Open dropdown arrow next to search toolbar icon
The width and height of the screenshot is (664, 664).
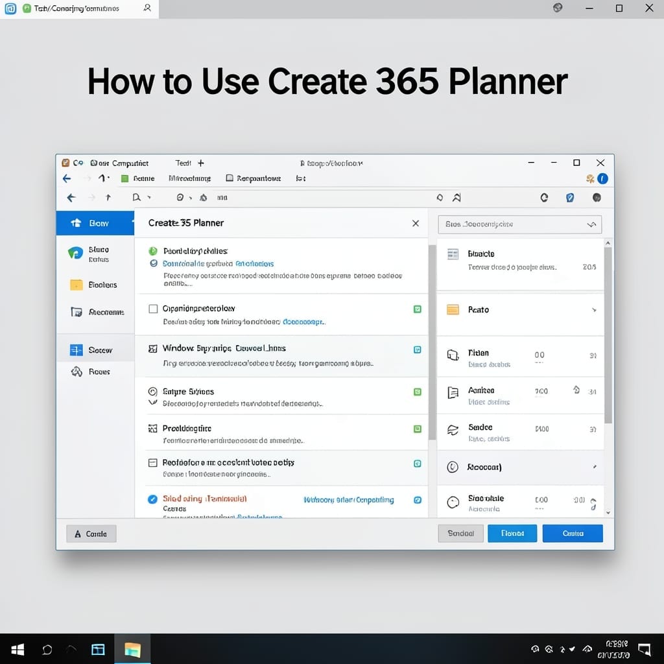tap(149, 197)
